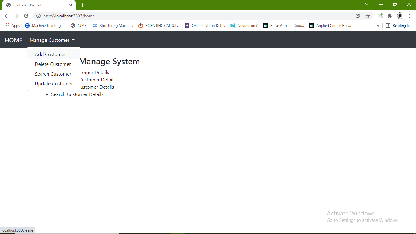Open the Google Apps grid icon
The image size is (416, 234).
click(6, 26)
